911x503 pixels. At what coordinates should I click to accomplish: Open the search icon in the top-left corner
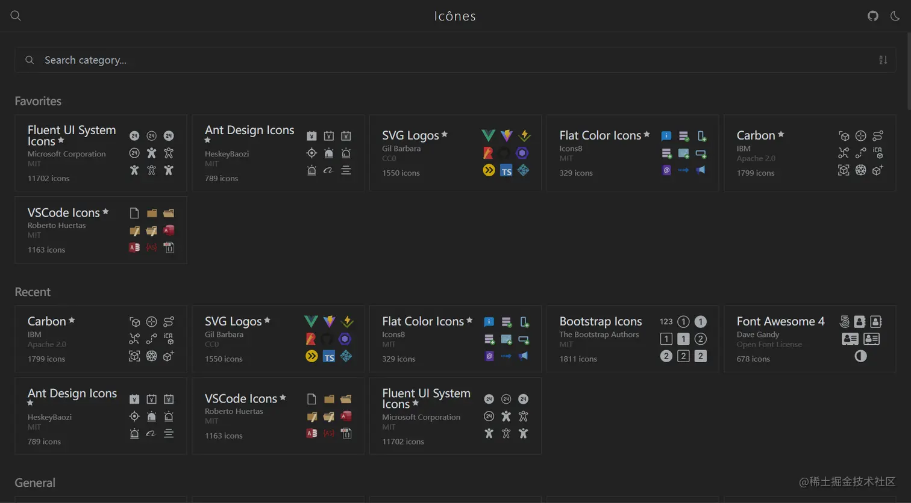pos(16,16)
